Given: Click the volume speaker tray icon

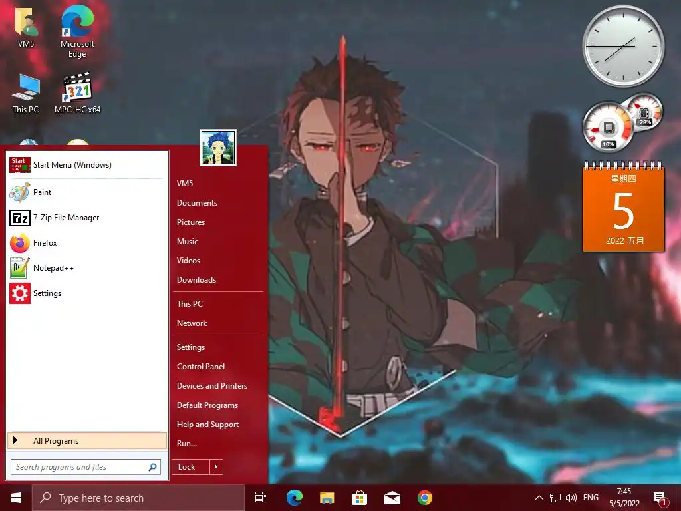Looking at the screenshot, I should click(x=571, y=498).
